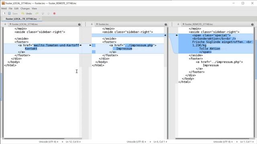Push mailto change right with arrow
This screenshot has height=144, width=257.
[80, 45]
